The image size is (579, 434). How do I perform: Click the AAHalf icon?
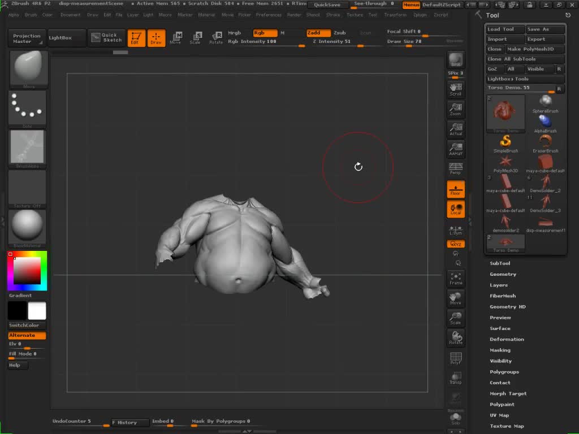pyautogui.click(x=456, y=149)
